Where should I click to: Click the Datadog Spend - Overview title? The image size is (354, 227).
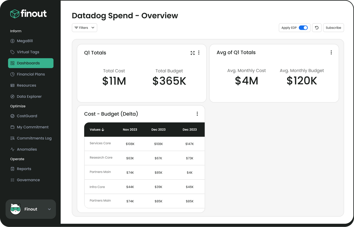click(x=125, y=15)
